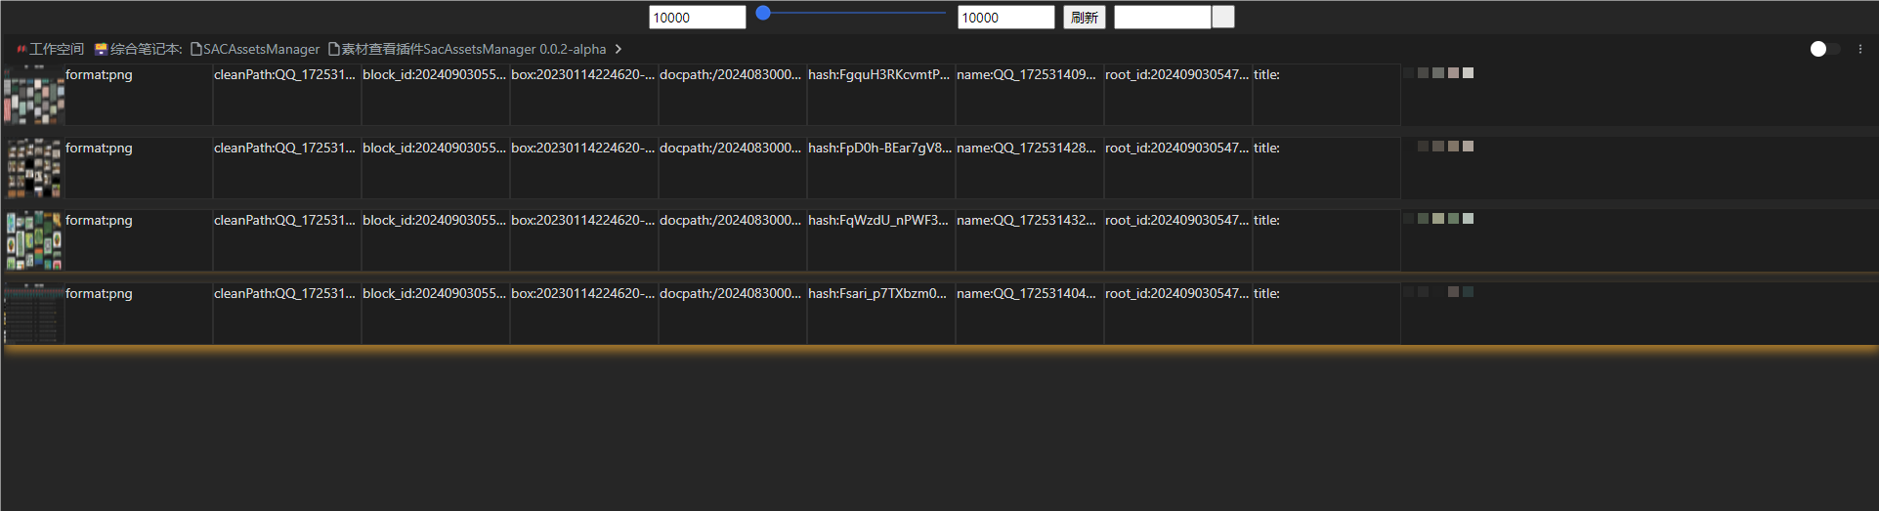Select name:QQ_172531404... cell
1879x511 pixels.
point(1030,314)
